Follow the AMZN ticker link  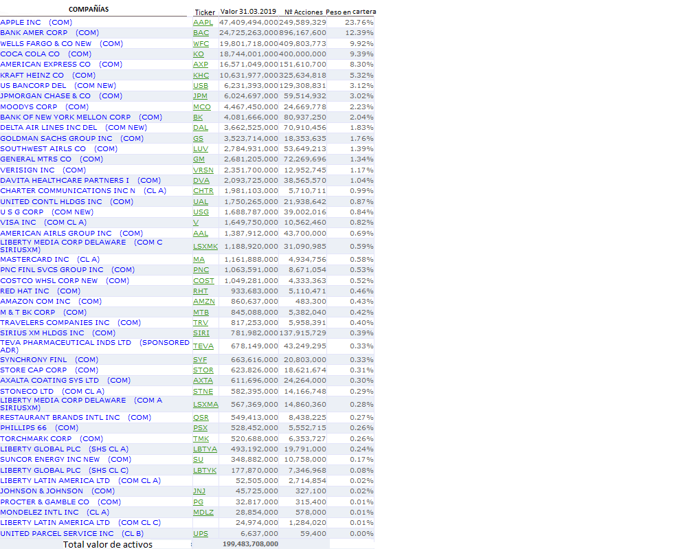(204, 301)
